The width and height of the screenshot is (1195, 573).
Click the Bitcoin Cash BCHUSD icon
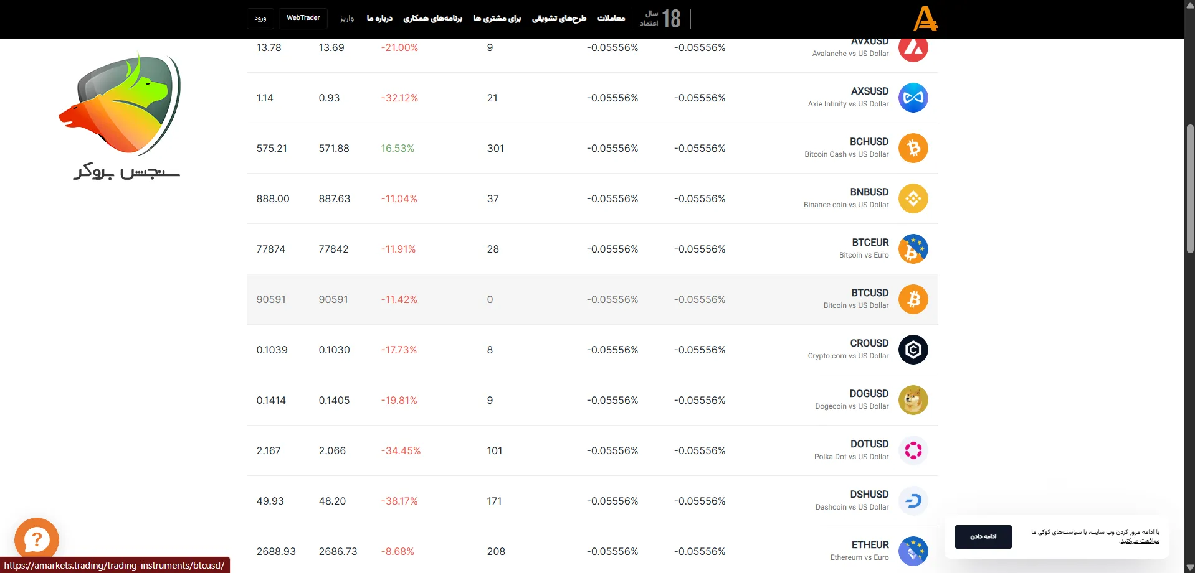click(913, 148)
